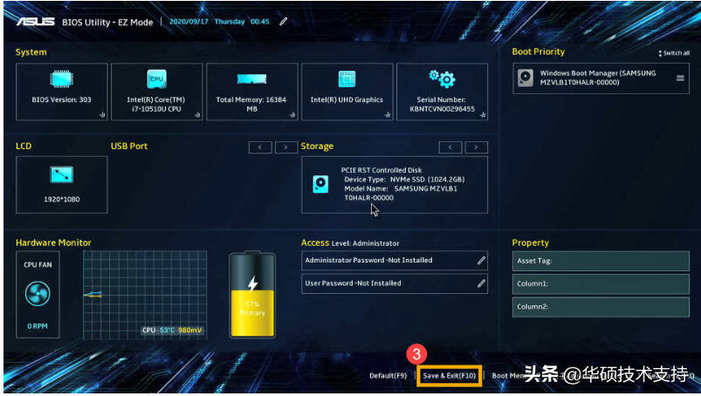Screen dimensions: 701x396
Task: Click Switch all in Boot Priority
Action: click(x=674, y=53)
